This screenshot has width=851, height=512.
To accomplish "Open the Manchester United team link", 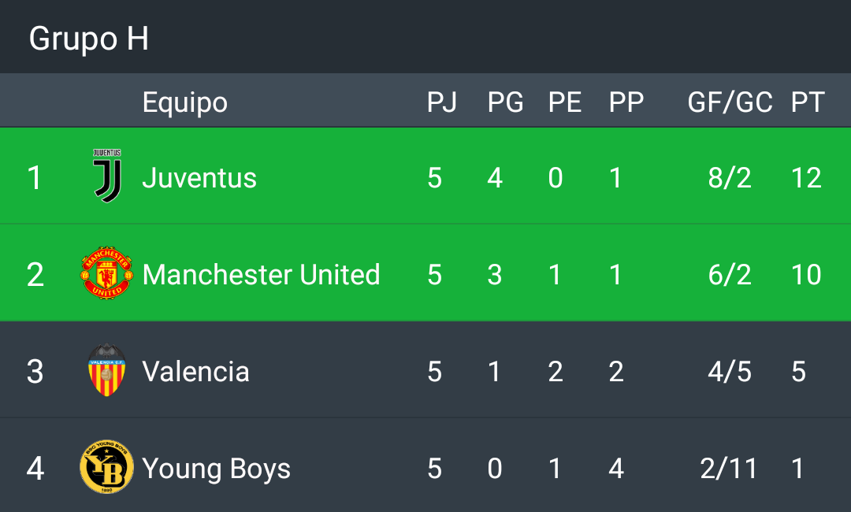I will coord(261,275).
